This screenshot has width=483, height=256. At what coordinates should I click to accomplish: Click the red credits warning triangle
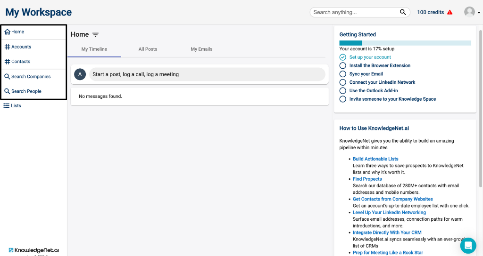(450, 12)
